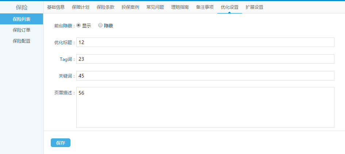Go to 保险订单 in the sidebar
This screenshot has height=154, width=345.
tap(22, 30)
